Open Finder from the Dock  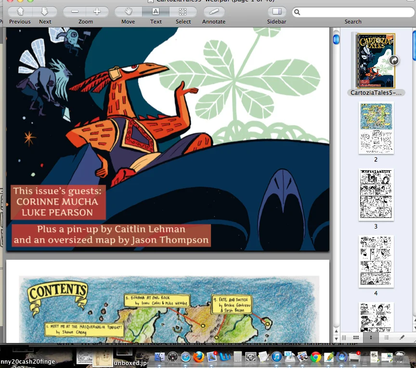(160, 357)
